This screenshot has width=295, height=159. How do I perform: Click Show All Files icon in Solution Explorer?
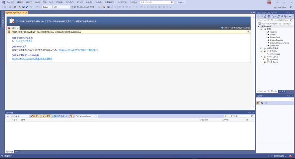pyautogui.click(x=285, y=17)
